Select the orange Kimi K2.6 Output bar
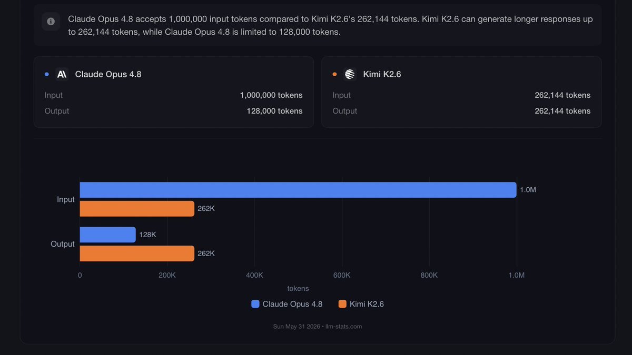Viewport: 632px width, 355px height. (137, 253)
